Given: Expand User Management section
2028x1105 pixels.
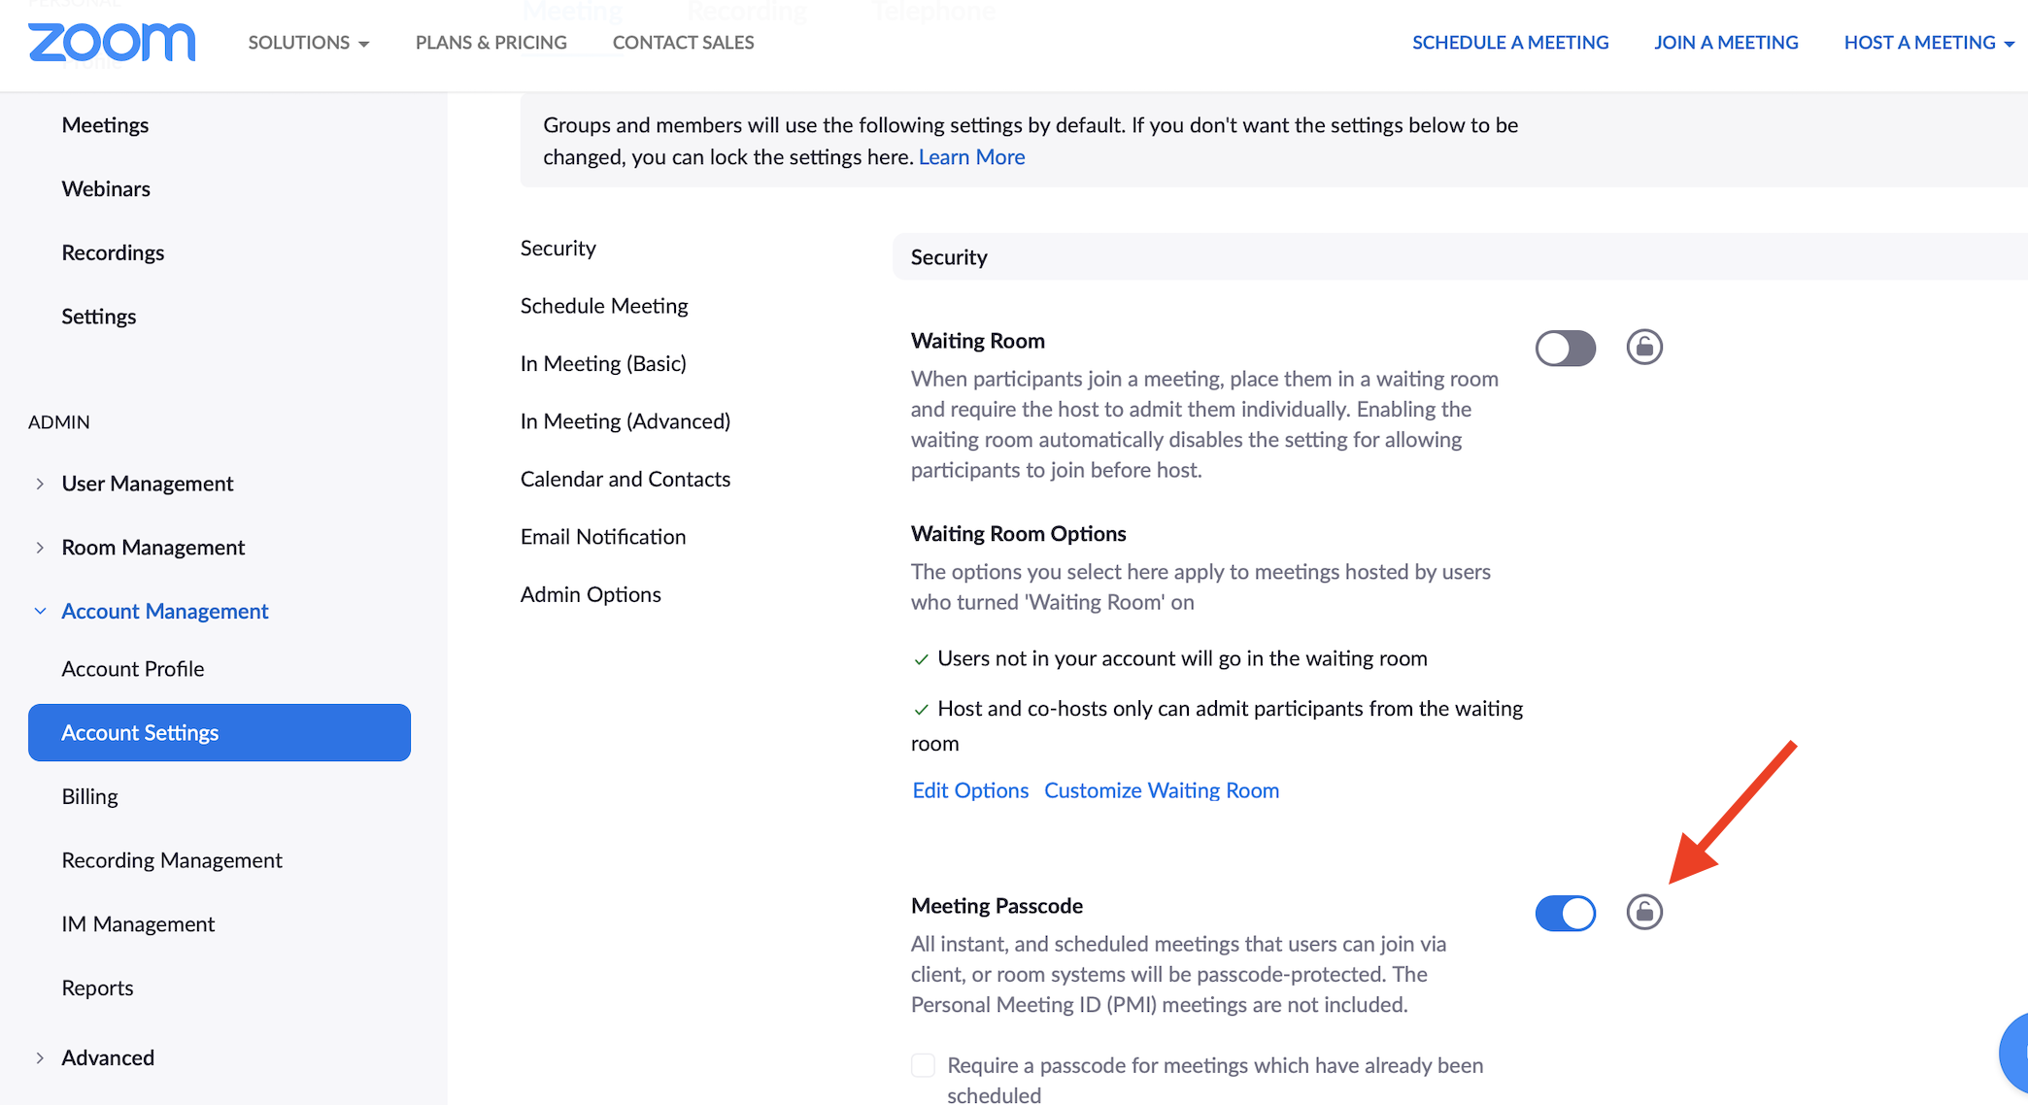Looking at the screenshot, I should (147, 484).
